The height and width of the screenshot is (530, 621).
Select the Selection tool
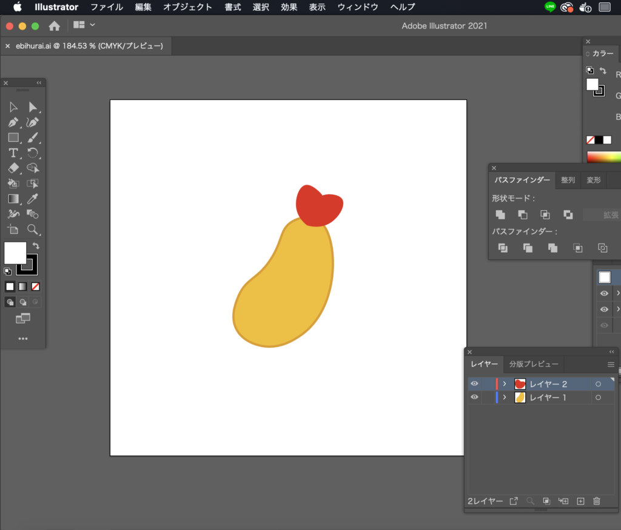(x=13, y=107)
